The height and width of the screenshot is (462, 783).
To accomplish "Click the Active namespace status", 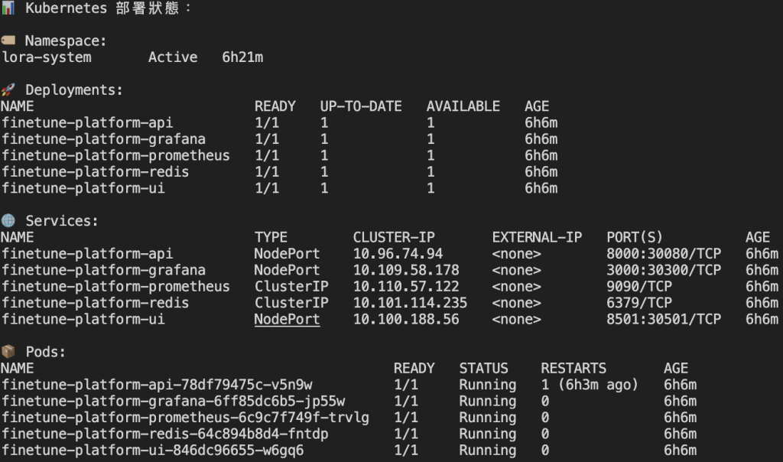I will coord(173,57).
